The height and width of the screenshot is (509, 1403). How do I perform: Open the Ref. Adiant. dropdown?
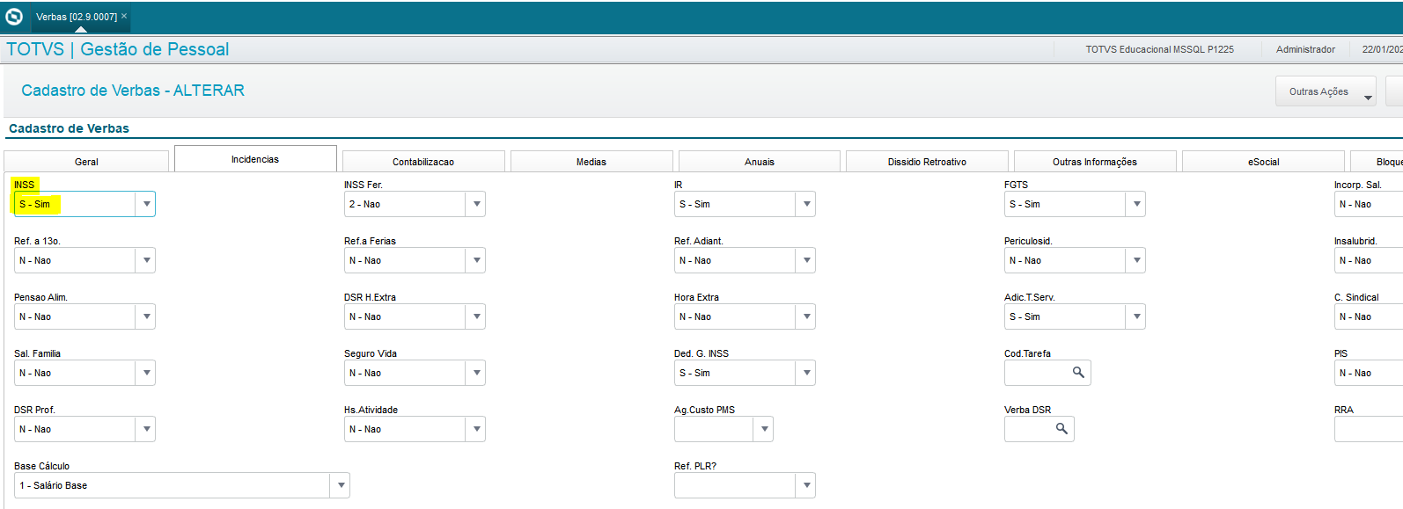806,260
